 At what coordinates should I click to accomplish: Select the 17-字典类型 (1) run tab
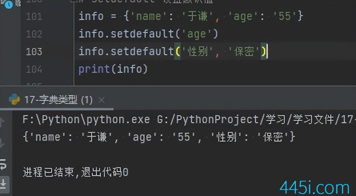[58, 100]
